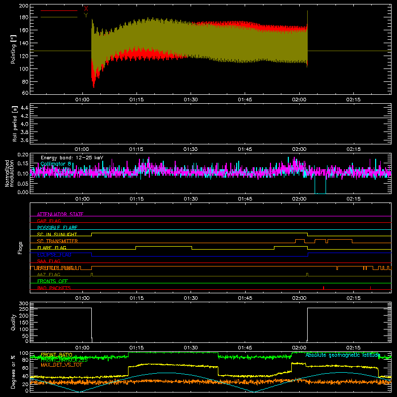Click the cyan "Collimator 8" legend label
This screenshot has width=397, height=397.
pos(56,164)
